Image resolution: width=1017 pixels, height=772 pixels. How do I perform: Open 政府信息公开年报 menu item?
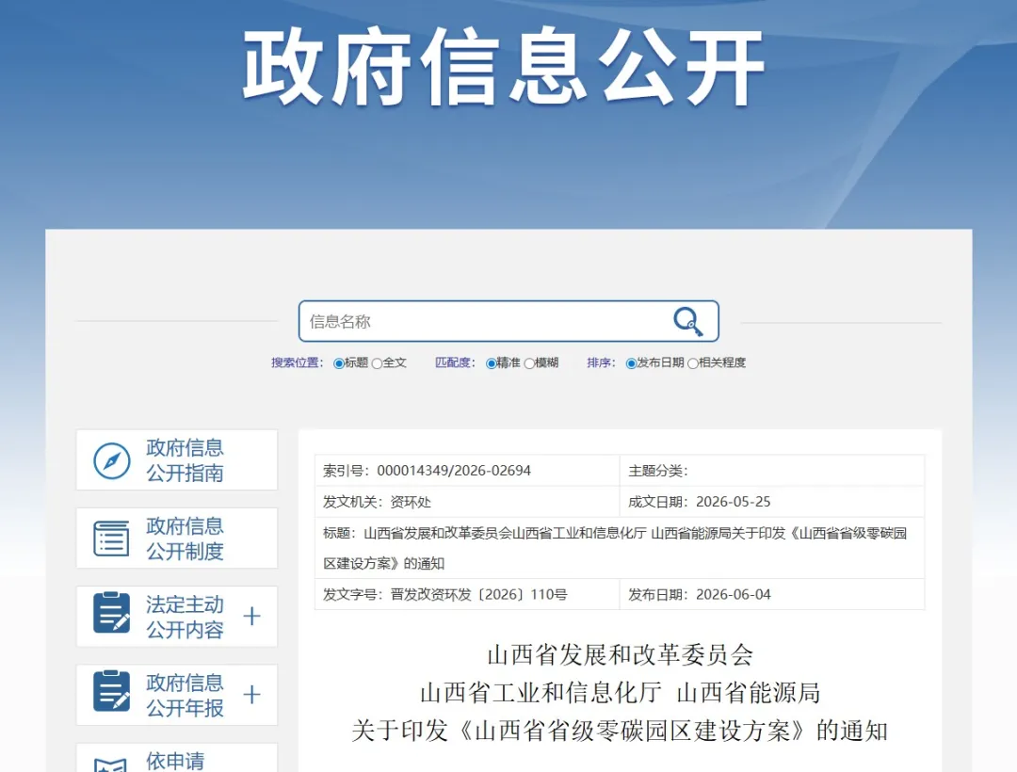pos(176,695)
